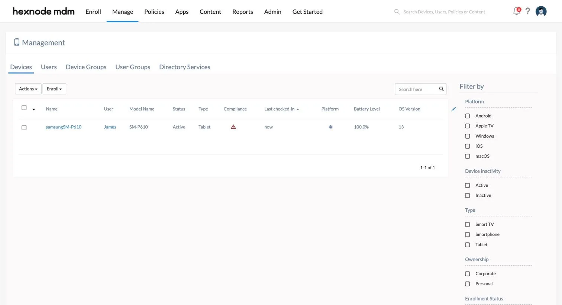Viewport: 562px width, 305px height.
Task: Switch to the Users tab
Action: click(49, 67)
